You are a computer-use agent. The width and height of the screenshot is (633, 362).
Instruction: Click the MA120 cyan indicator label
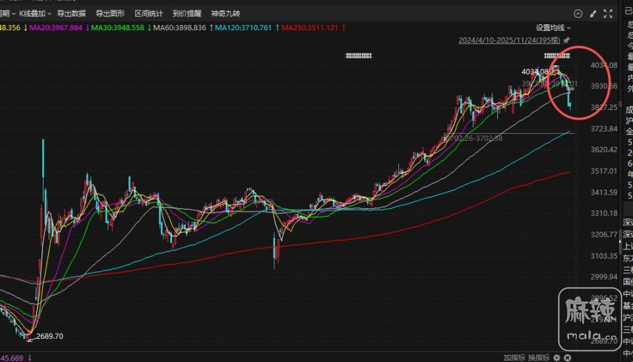tap(243, 28)
